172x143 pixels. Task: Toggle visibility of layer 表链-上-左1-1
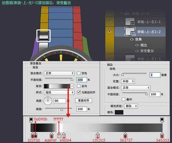110,21
